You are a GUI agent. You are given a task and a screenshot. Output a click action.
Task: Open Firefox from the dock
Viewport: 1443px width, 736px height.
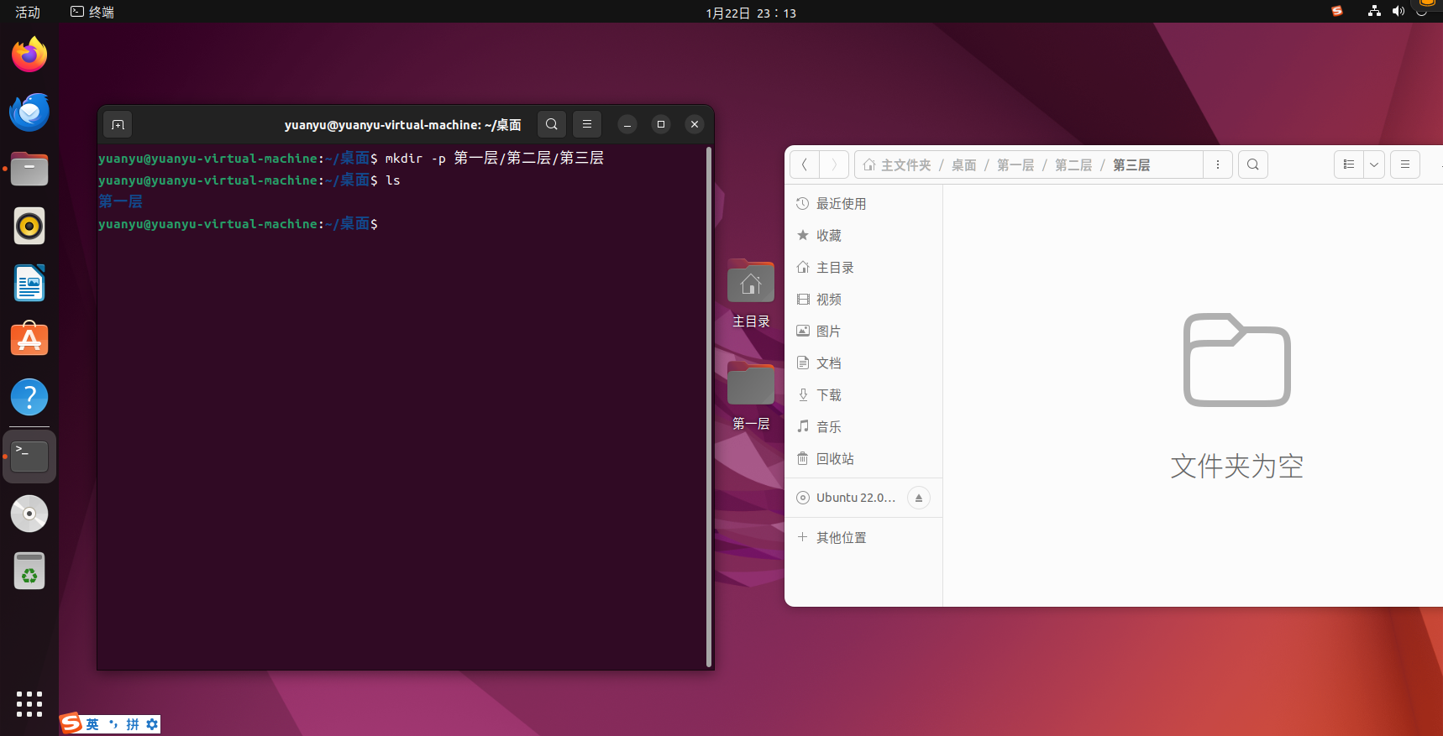tap(29, 55)
